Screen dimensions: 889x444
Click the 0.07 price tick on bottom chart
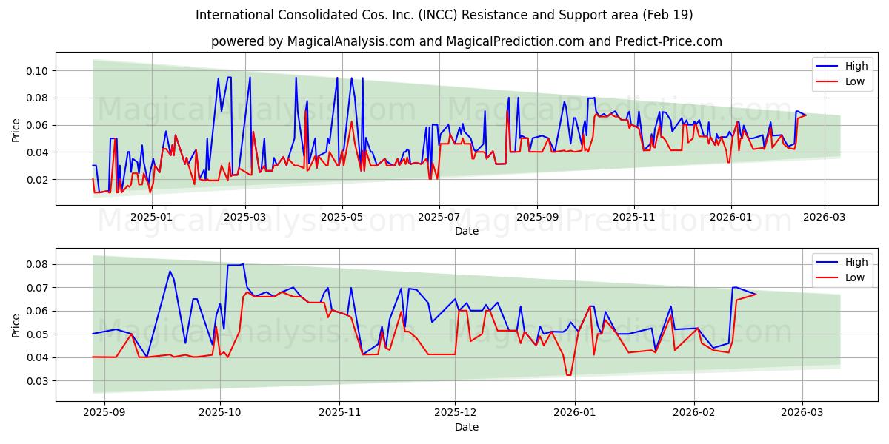click(37, 287)
